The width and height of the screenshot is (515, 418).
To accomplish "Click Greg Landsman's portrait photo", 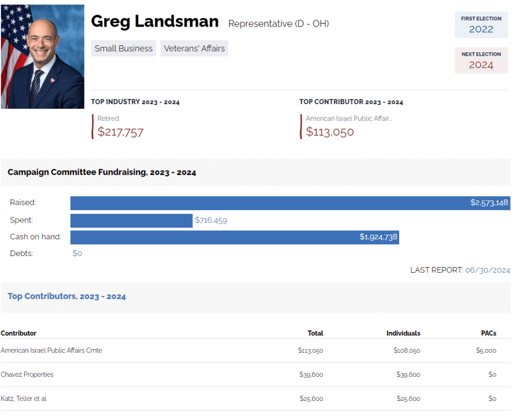I will pyautogui.click(x=42, y=56).
